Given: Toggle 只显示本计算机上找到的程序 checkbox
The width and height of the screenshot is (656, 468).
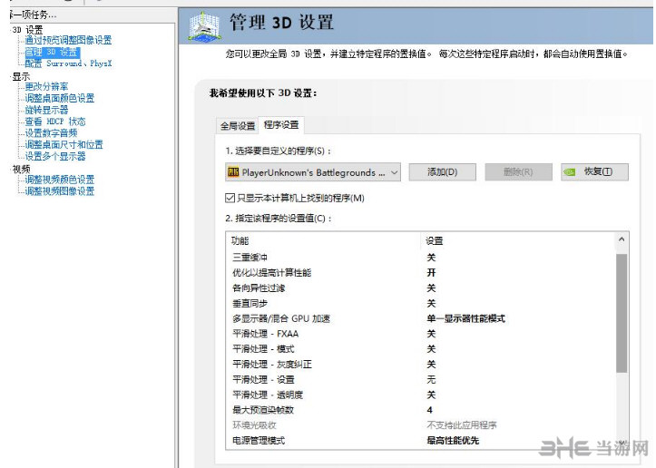Looking at the screenshot, I should [x=230, y=198].
